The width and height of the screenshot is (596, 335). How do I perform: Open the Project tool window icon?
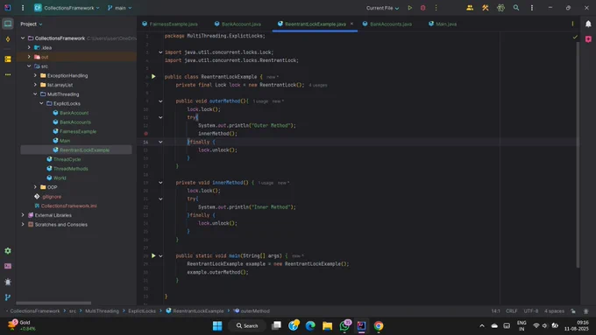[8, 24]
